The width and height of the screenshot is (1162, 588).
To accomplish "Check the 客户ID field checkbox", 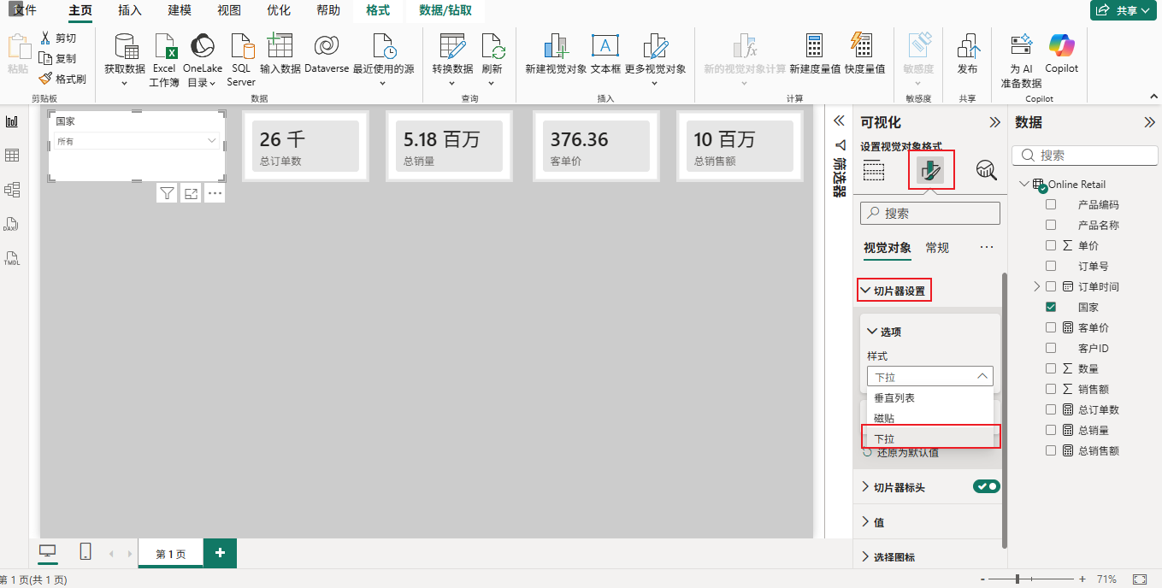I will (1051, 348).
